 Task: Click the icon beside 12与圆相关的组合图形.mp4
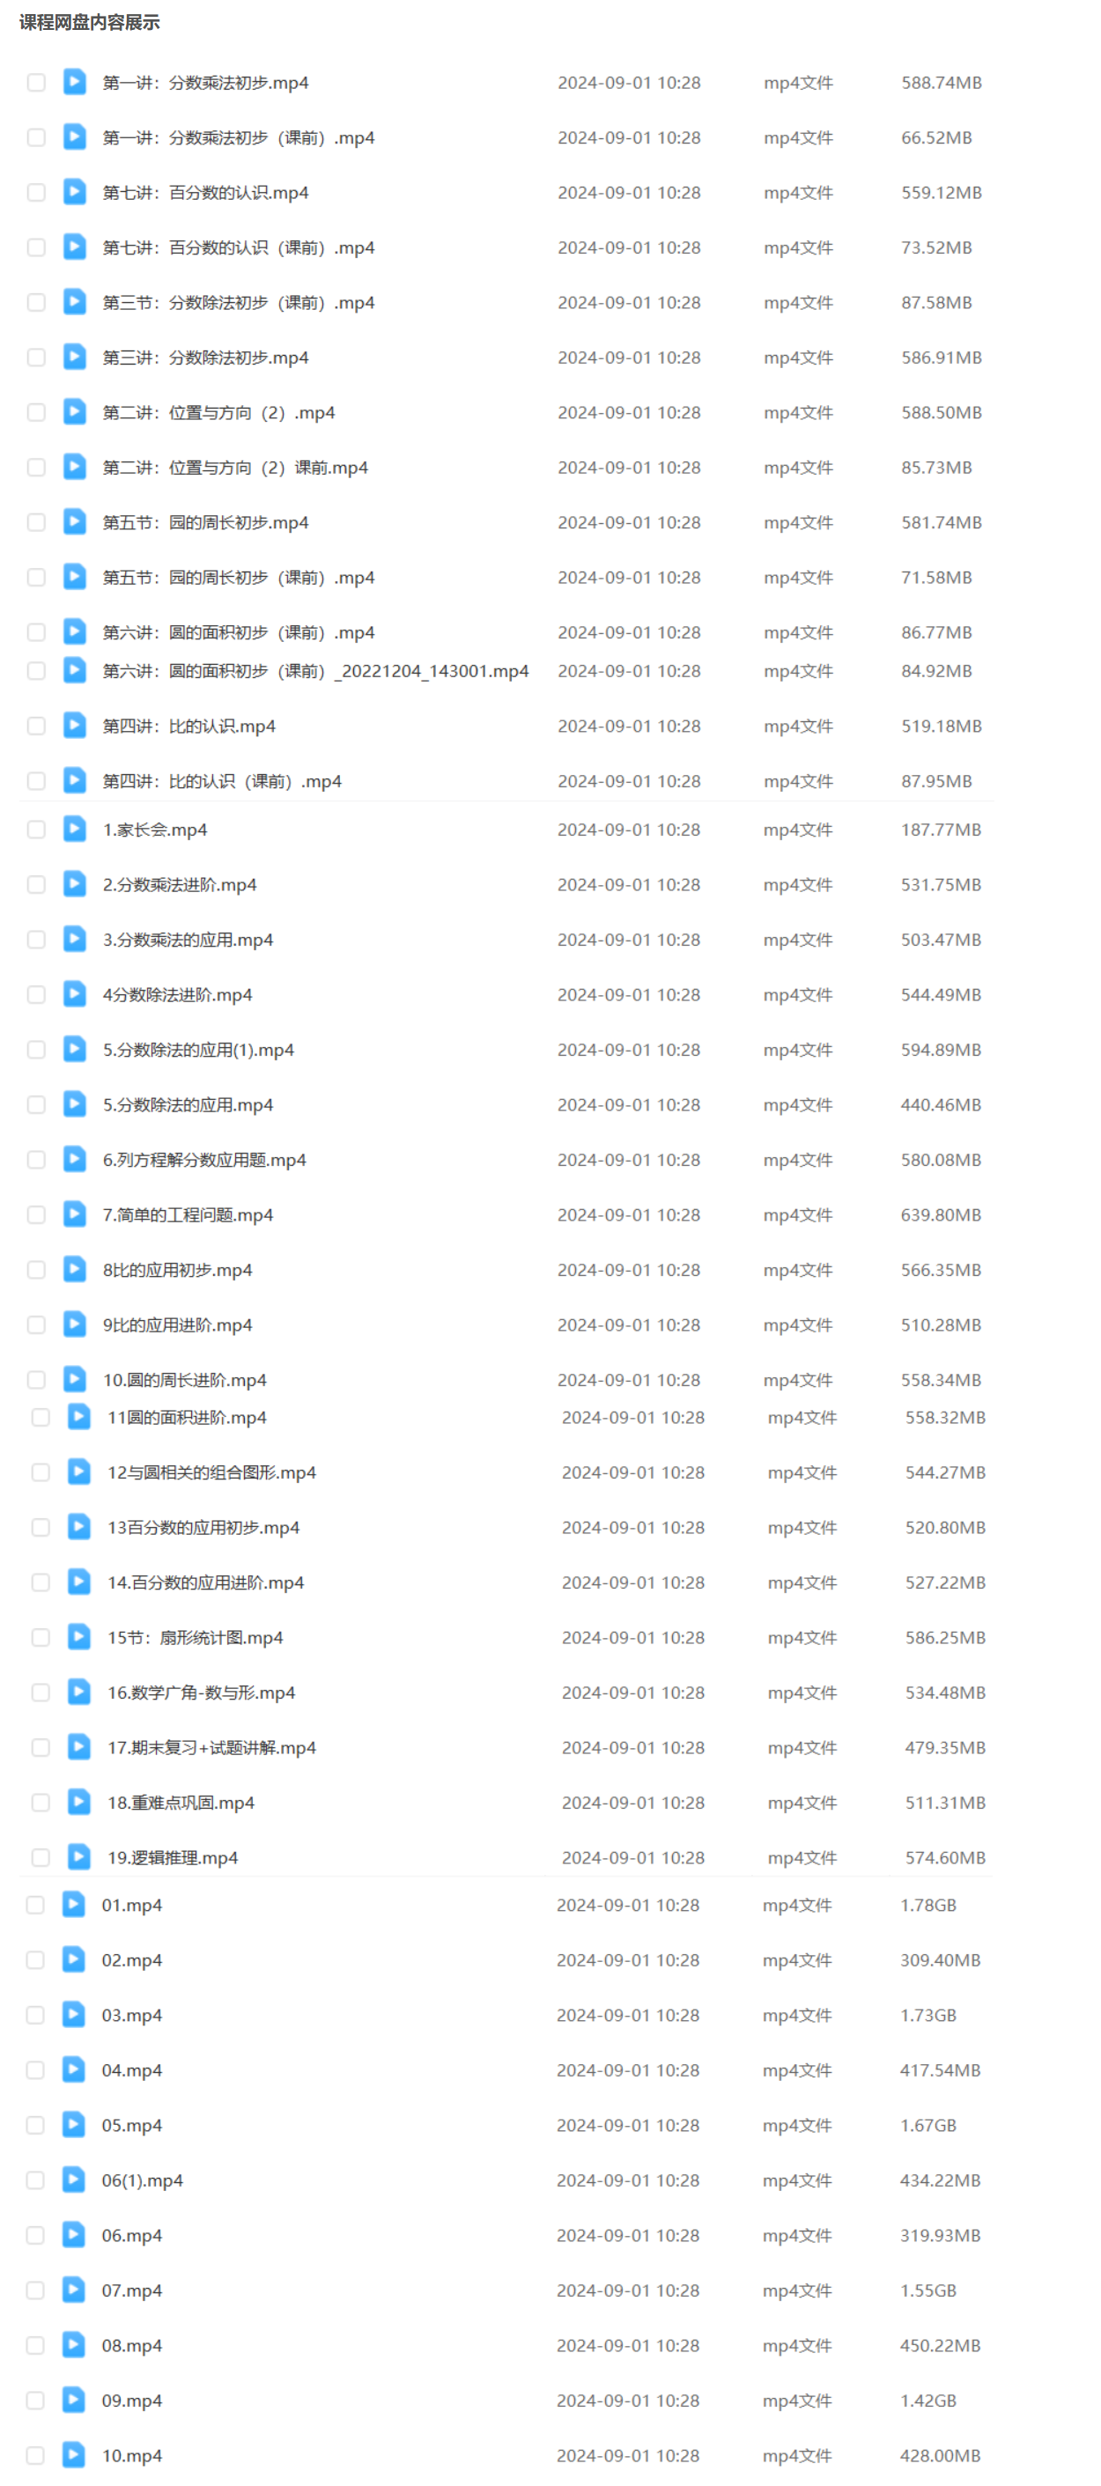pyautogui.click(x=79, y=1472)
